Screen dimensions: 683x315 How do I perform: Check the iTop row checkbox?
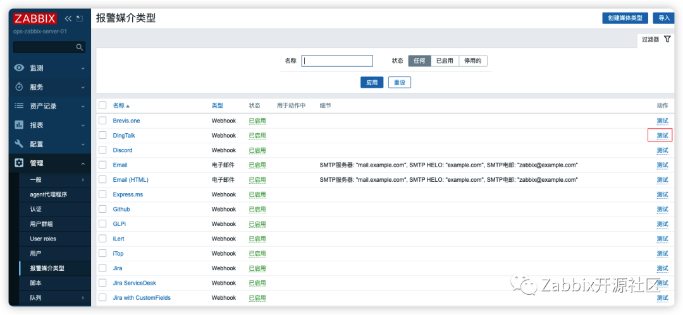[x=102, y=254]
